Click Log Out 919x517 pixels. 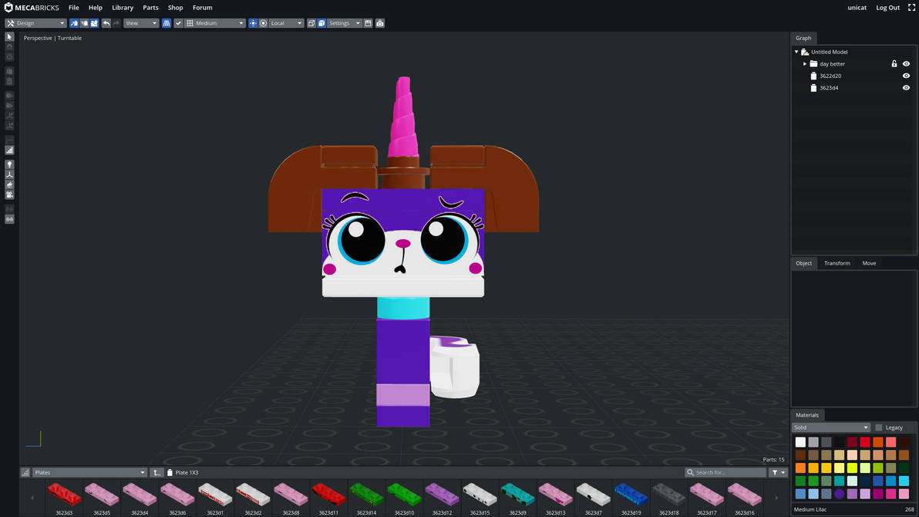tap(888, 8)
